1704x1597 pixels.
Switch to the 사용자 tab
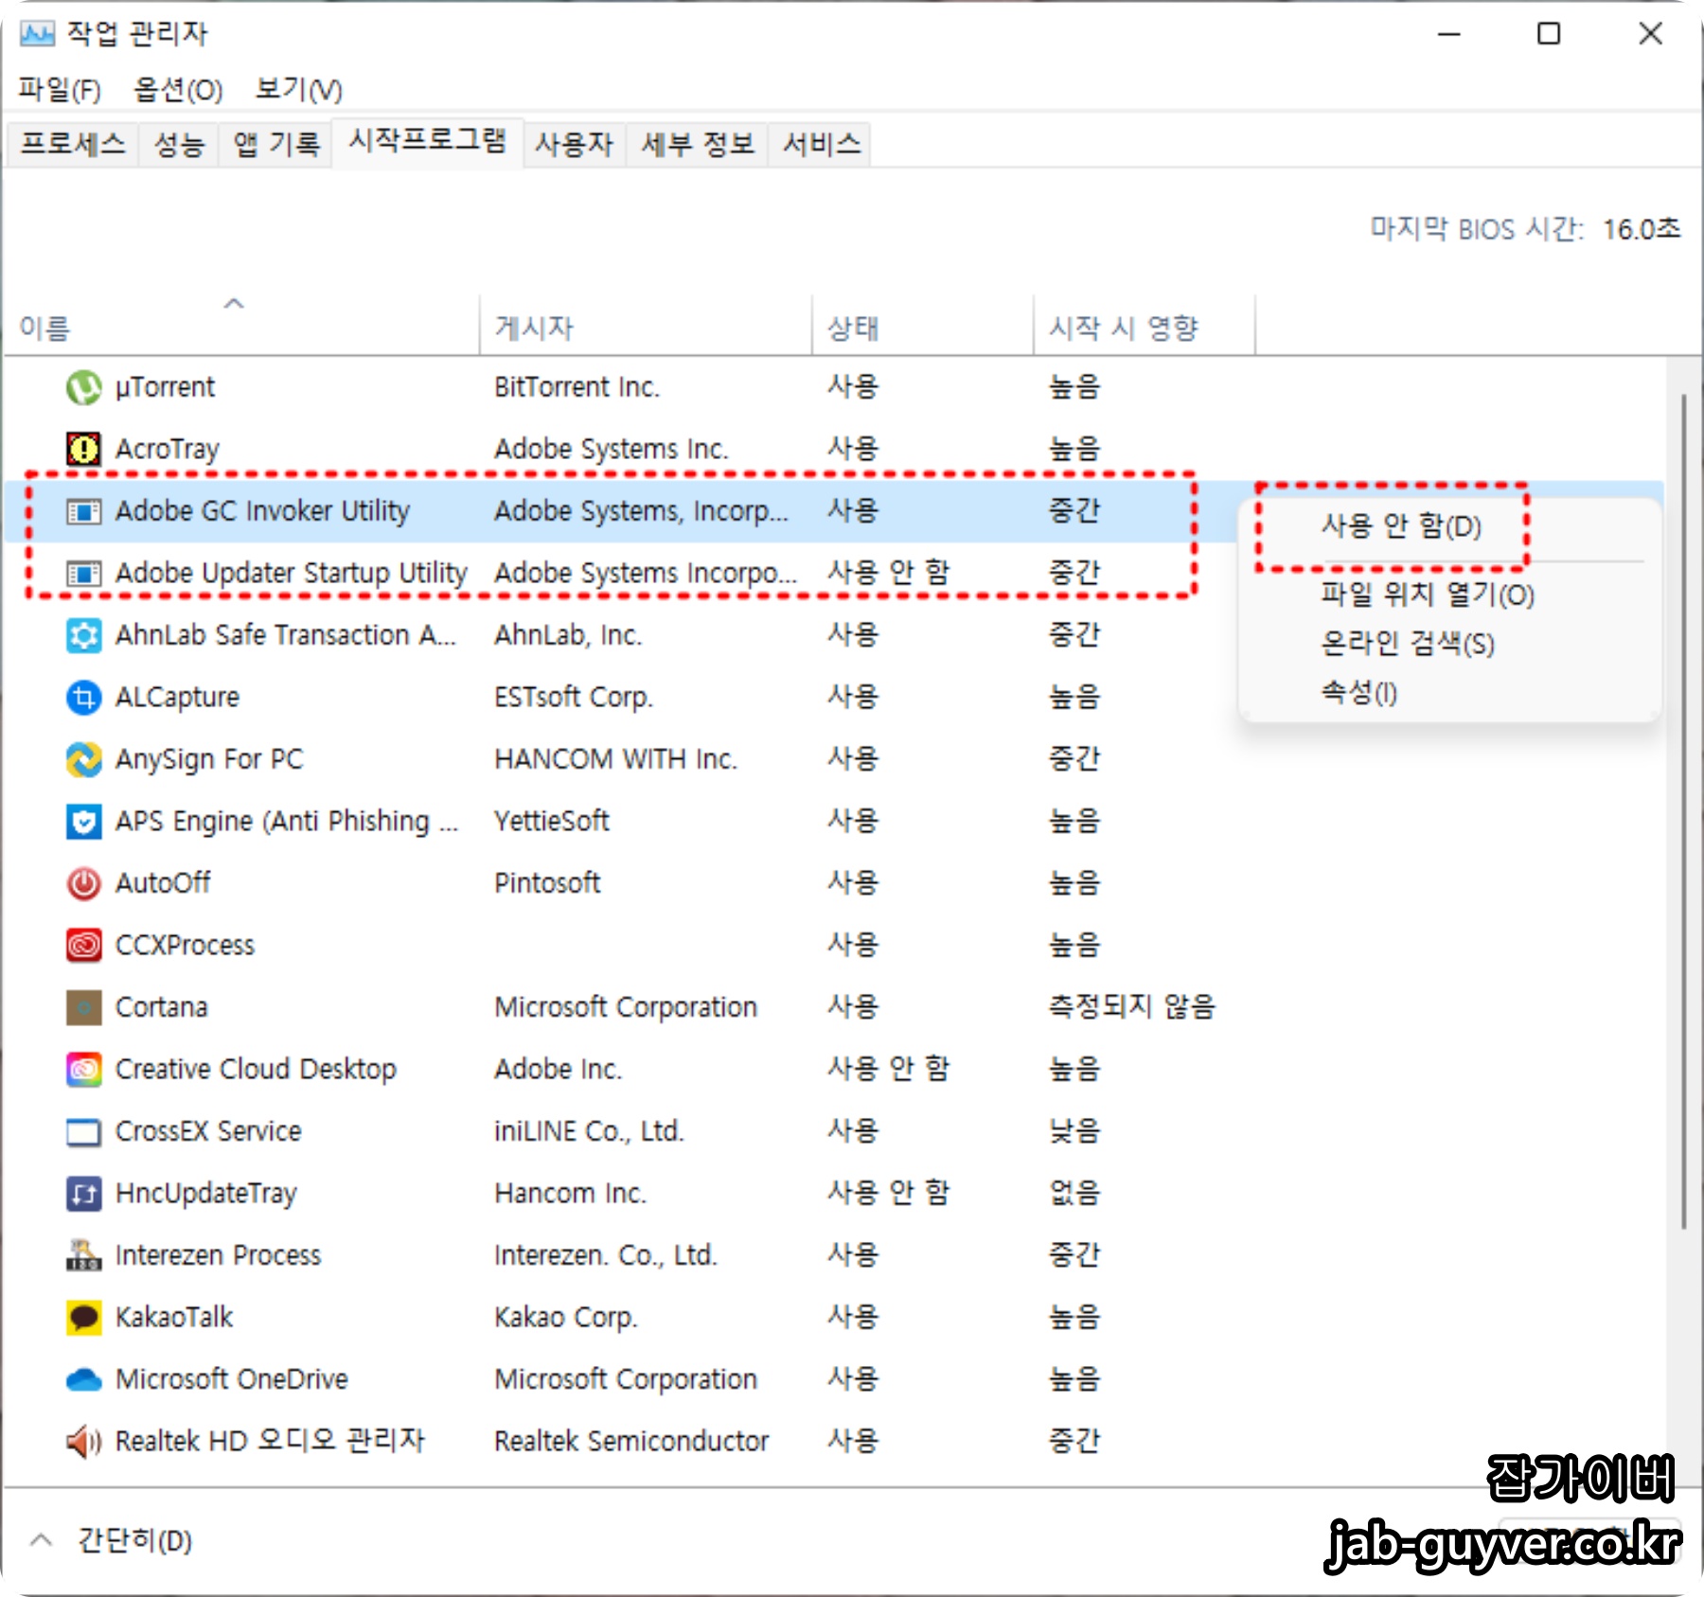click(x=574, y=144)
